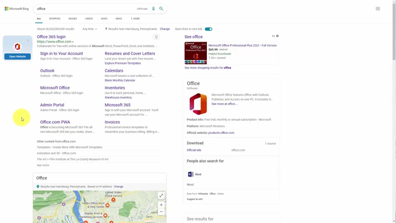Open Animation and 3D - Office.com entry

click(56, 153)
